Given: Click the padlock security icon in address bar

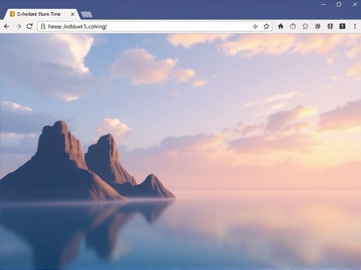Looking at the screenshot, I should pyautogui.click(x=43, y=26).
